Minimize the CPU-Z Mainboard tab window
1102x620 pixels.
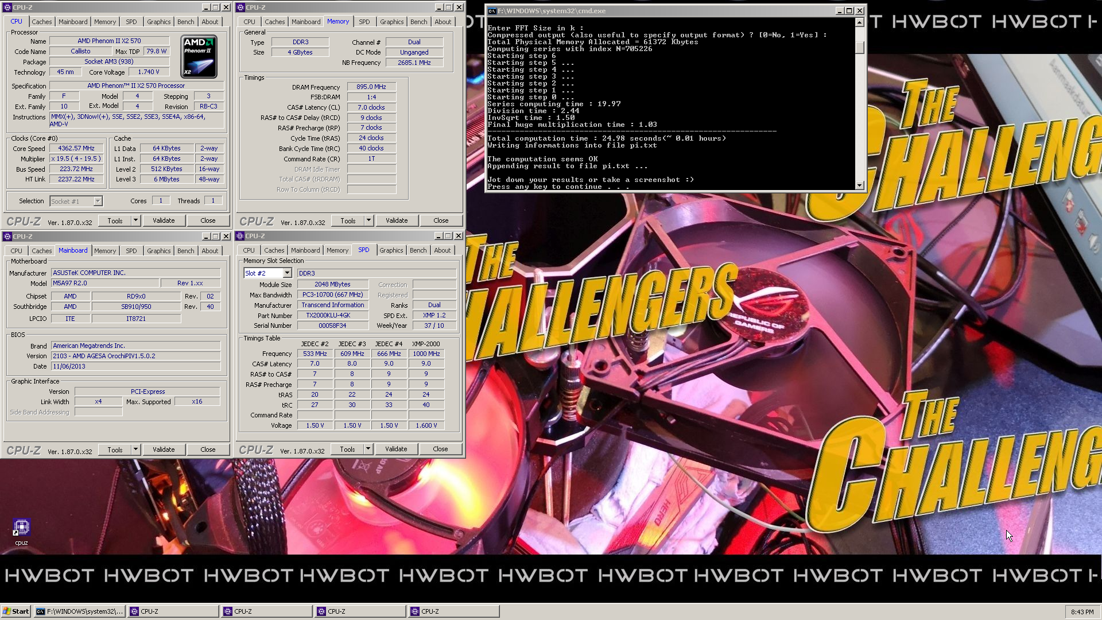[x=206, y=237]
